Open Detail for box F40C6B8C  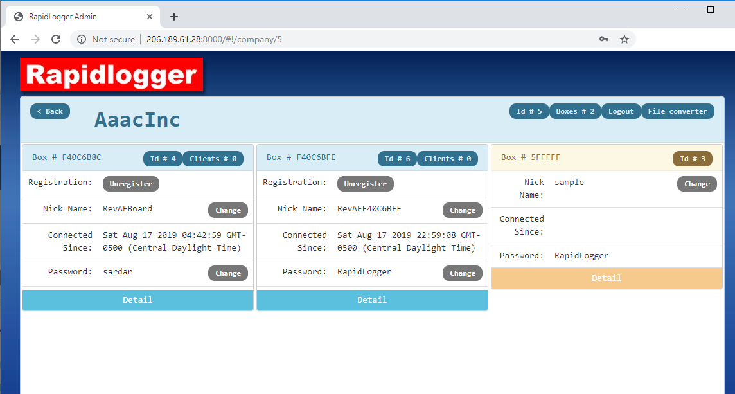137,300
